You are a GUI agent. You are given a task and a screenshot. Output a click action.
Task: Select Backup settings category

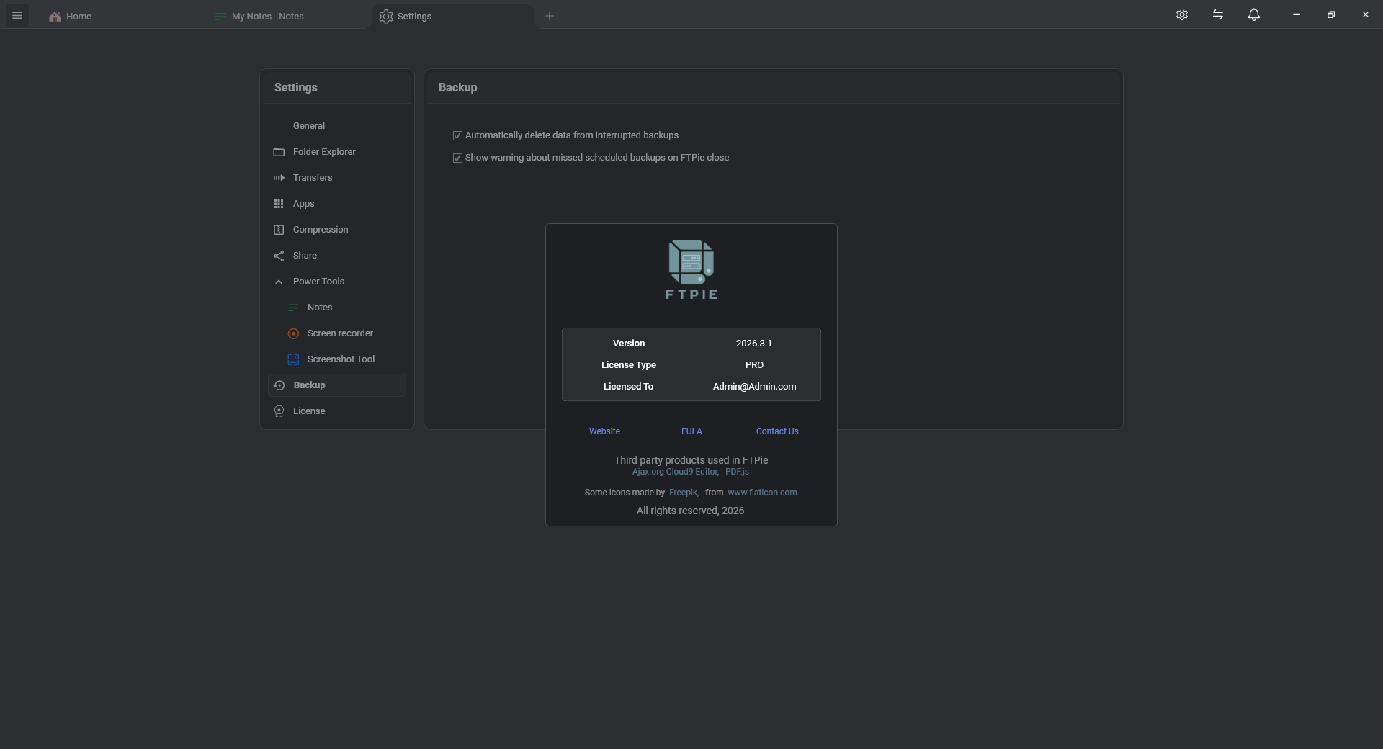pos(337,385)
